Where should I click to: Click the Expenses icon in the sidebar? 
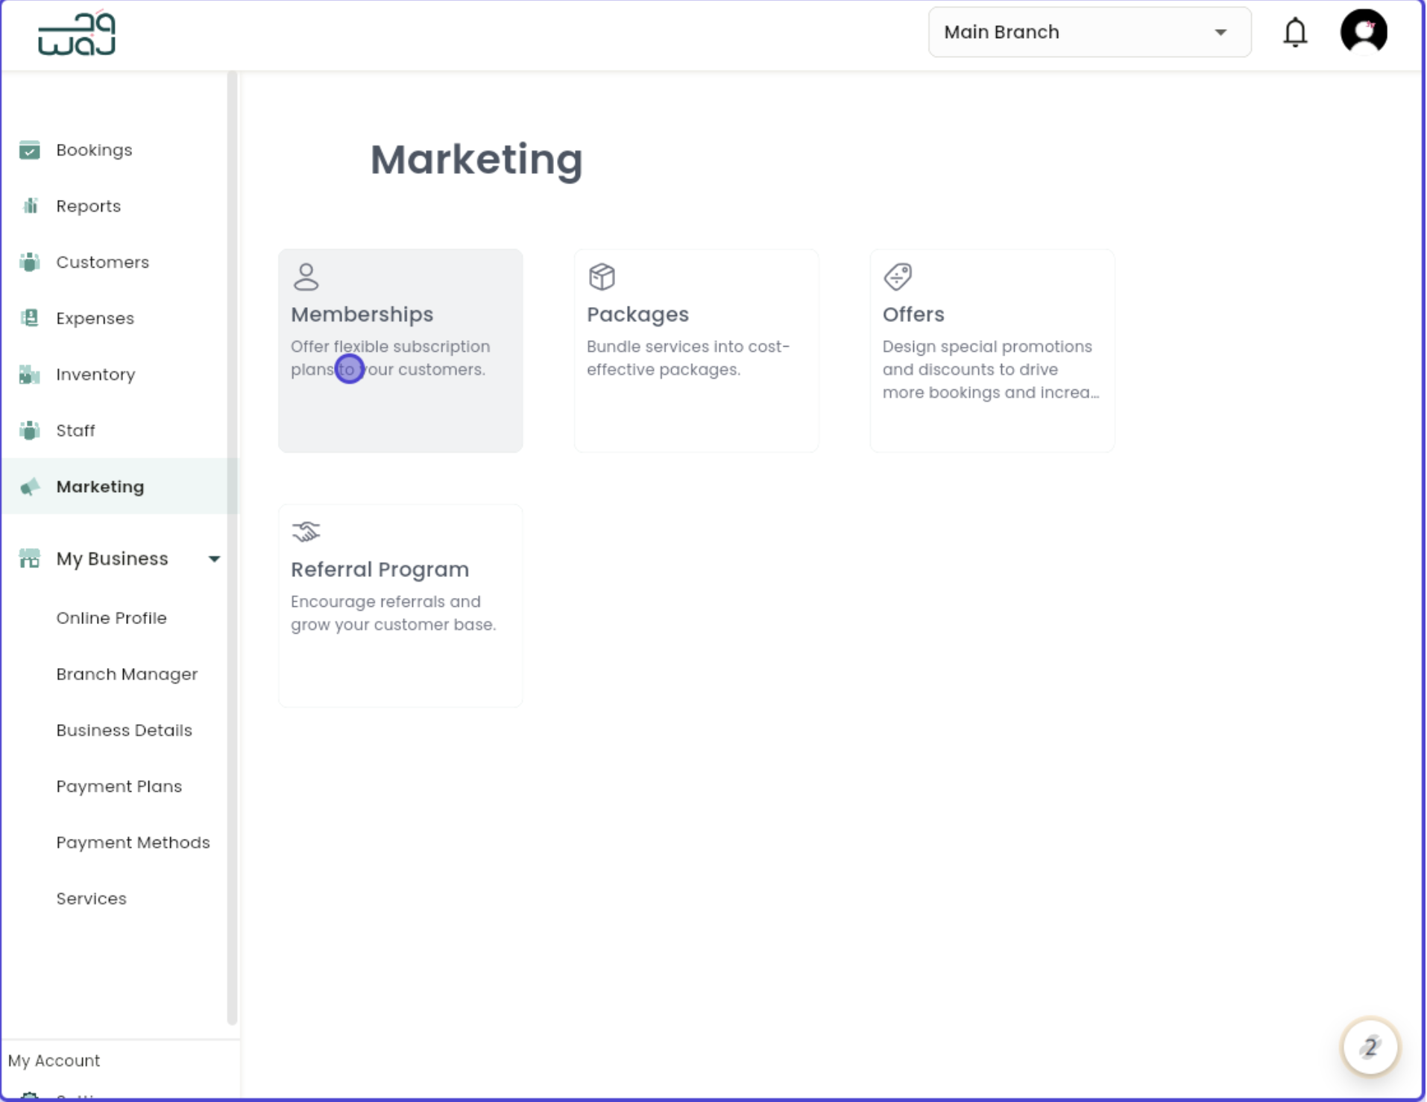coord(28,318)
